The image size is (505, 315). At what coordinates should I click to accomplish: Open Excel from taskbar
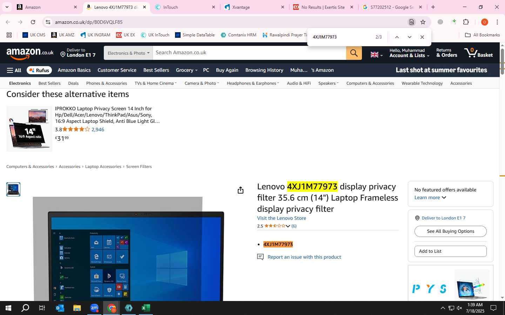(x=146, y=308)
